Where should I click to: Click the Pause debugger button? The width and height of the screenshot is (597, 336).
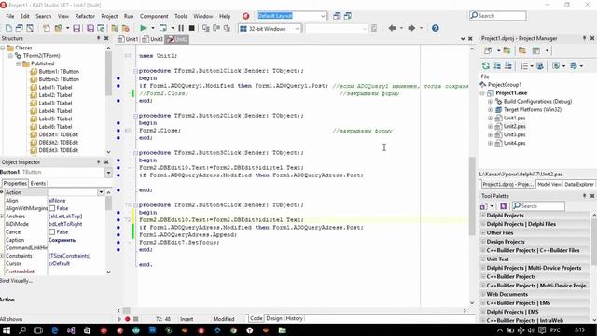pos(181,28)
